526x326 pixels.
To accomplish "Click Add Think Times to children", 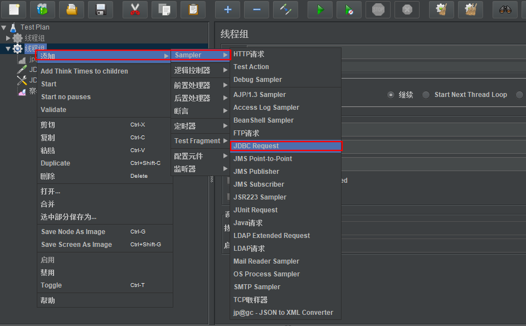I will pos(105,71).
